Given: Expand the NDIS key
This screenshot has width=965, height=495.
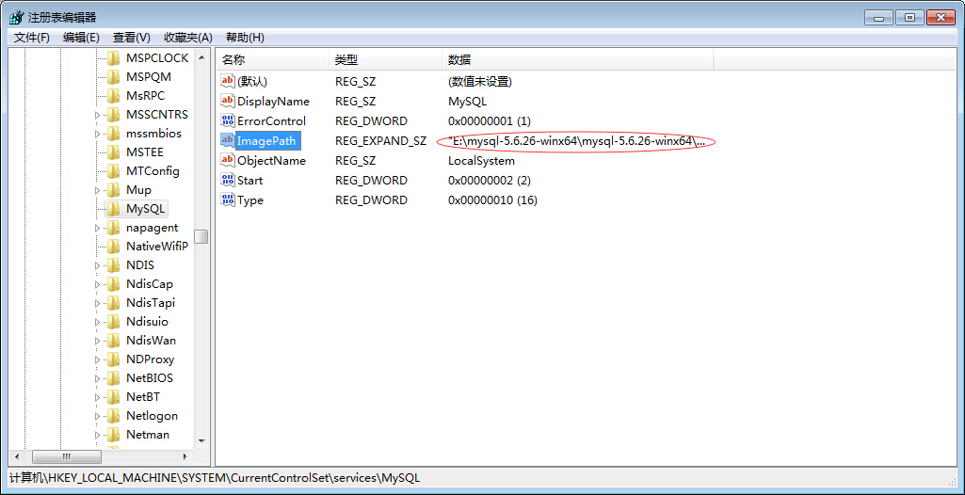Looking at the screenshot, I should (97, 265).
